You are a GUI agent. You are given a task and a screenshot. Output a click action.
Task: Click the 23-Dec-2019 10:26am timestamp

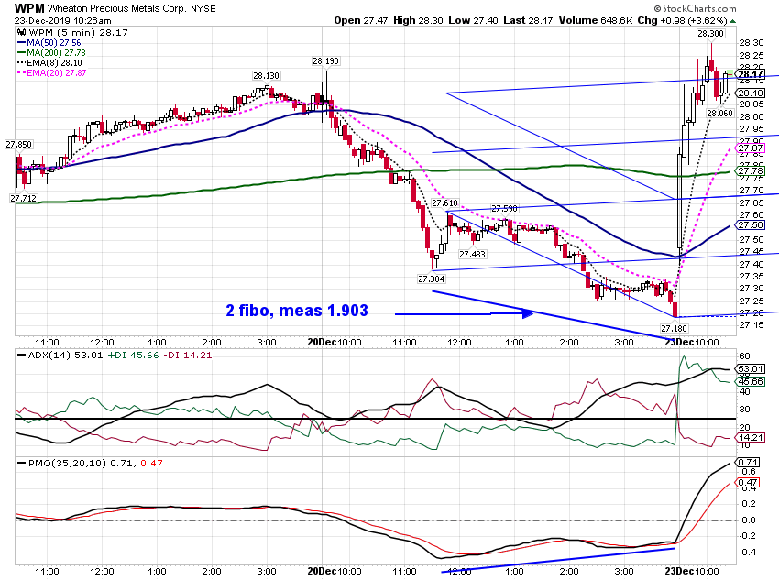tap(62, 21)
